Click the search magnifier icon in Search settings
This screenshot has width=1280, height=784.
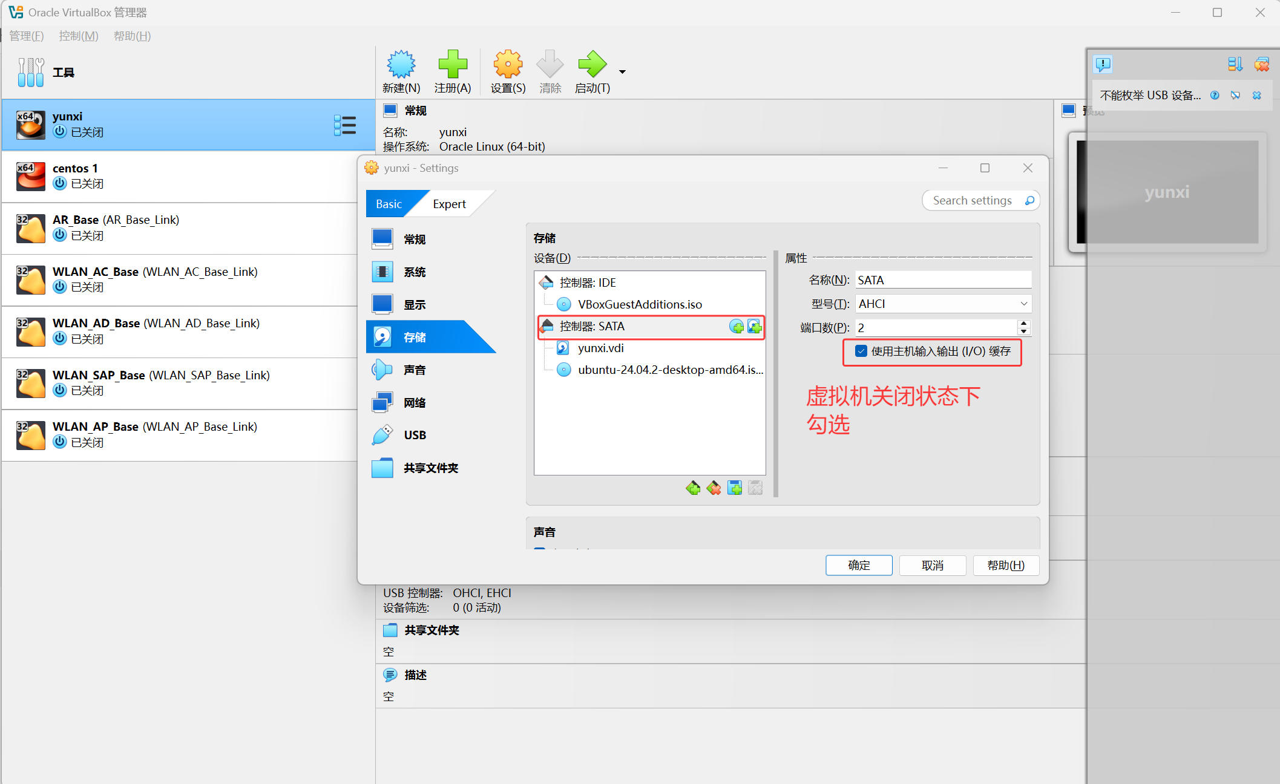tap(1029, 200)
